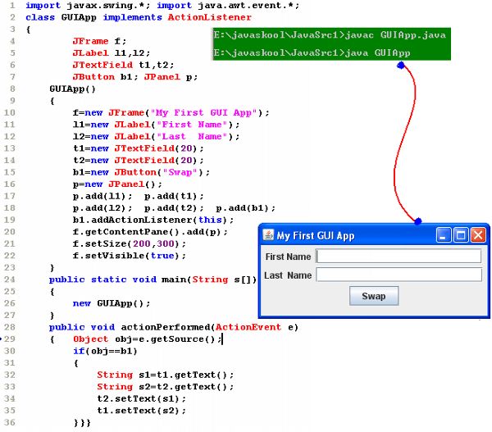Click the string "First Name" on line 11
Viewport: 492px width, 432px height.
(x=192, y=125)
